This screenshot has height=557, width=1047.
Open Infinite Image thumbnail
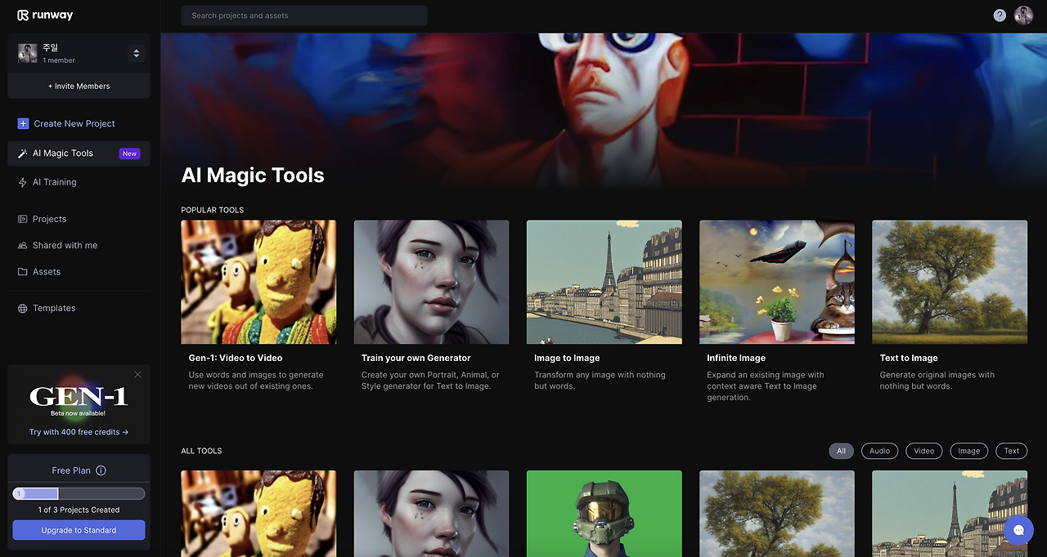tap(777, 282)
